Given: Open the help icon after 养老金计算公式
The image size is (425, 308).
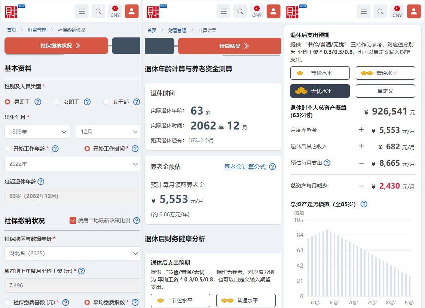Looking at the screenshot, I should [272, 167].
